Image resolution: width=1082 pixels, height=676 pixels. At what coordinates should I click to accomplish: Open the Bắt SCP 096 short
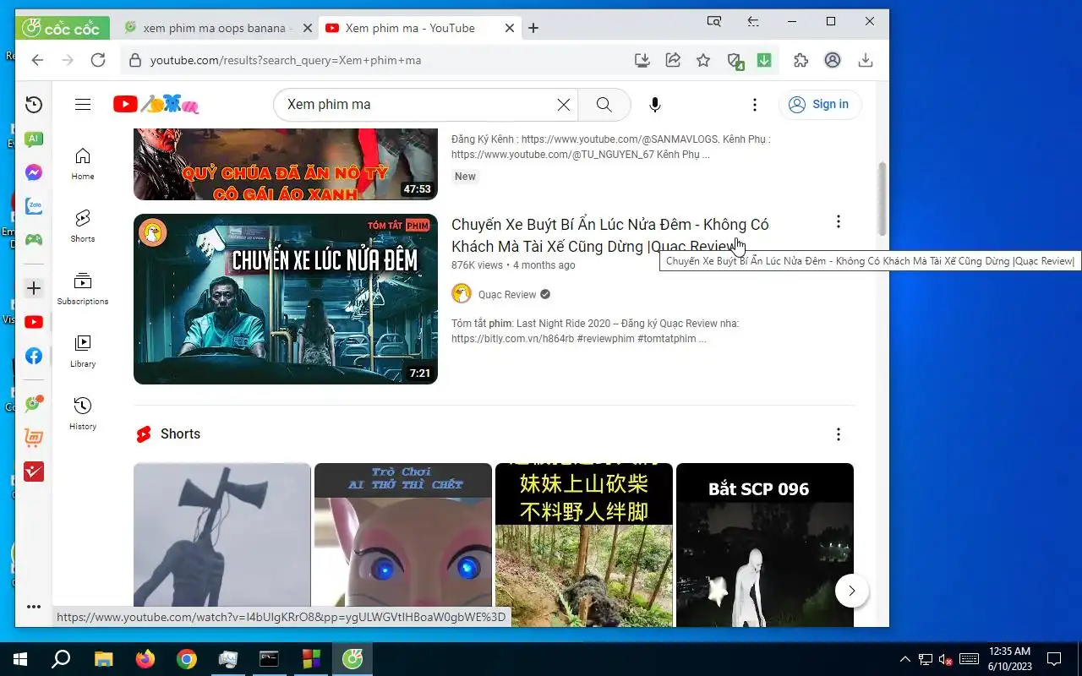765,545
